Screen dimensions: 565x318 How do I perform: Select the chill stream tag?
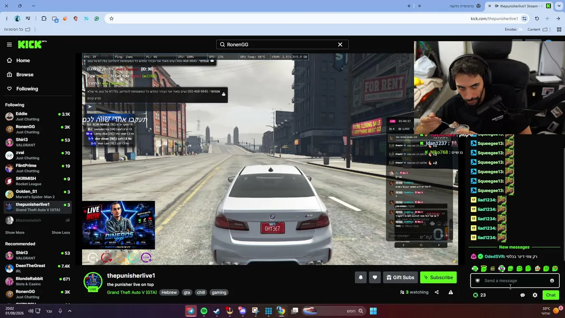[x=201, y=292]
